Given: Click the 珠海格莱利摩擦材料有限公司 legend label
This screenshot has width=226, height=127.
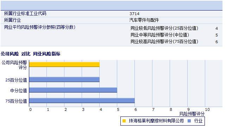Looking at the screenshot, I should (x=156, y=121).
